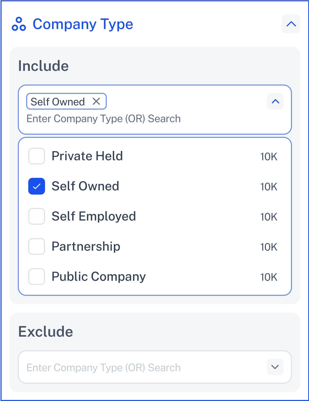Open the Exclude dropdown chevron

275,367
